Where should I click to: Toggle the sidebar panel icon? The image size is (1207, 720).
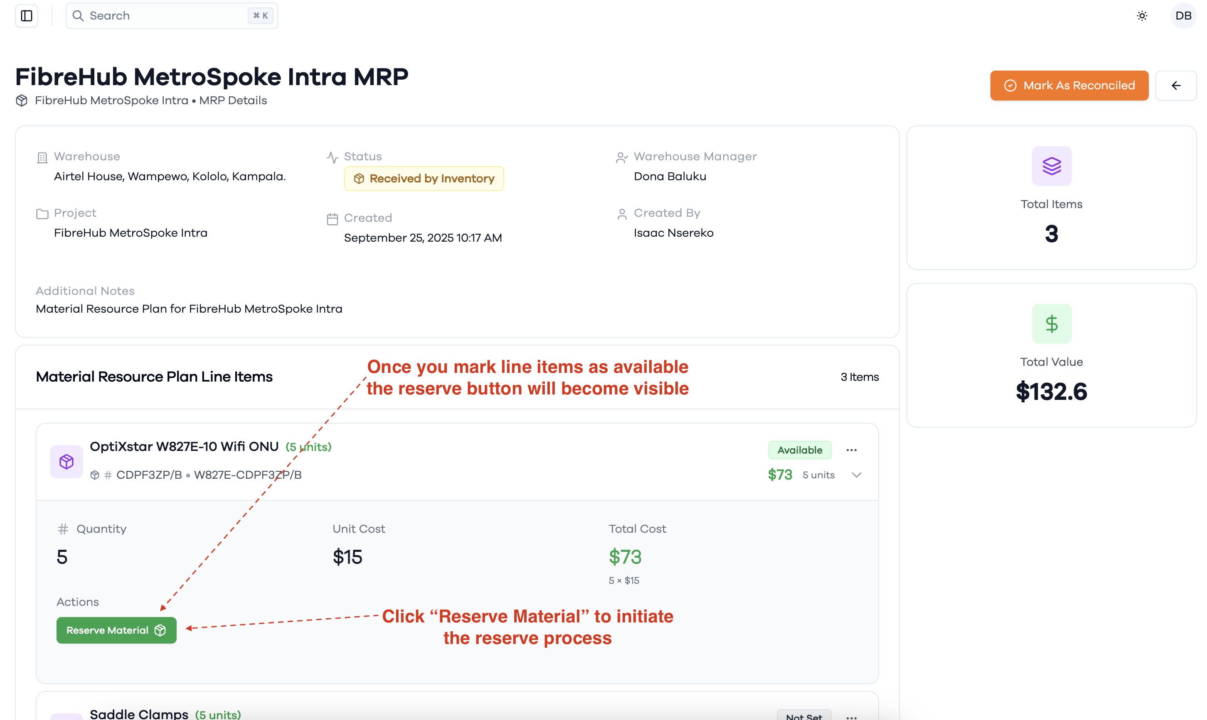pos(27,15)
